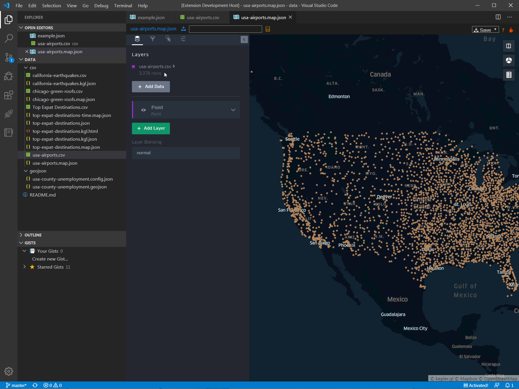Open the Interactions tab cursor icon

coord(168,39)
